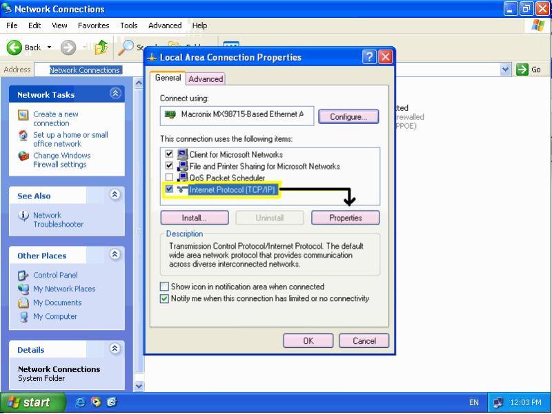Click the Internet Protocol TCP/IP icon
The image size is (552, 414).
tap(182, 189)
